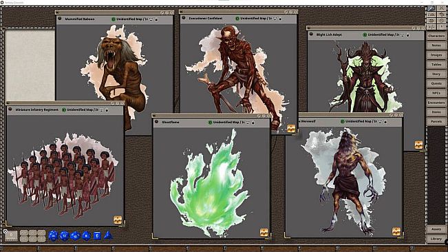
Task: Toggle the lock icon on Werewolf window
Action: click(x=385, y=122)
